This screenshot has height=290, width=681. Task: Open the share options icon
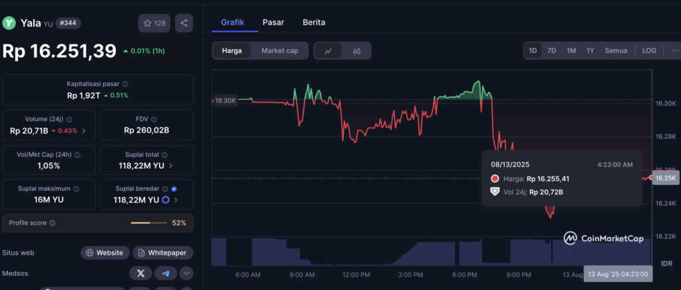(x=184, y=23)
